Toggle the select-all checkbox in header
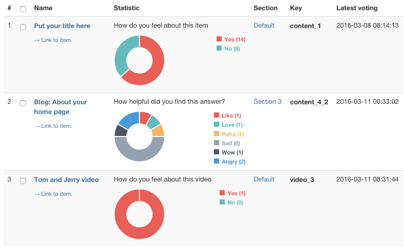This screenshot has width=404, height=251. [23, 9]
